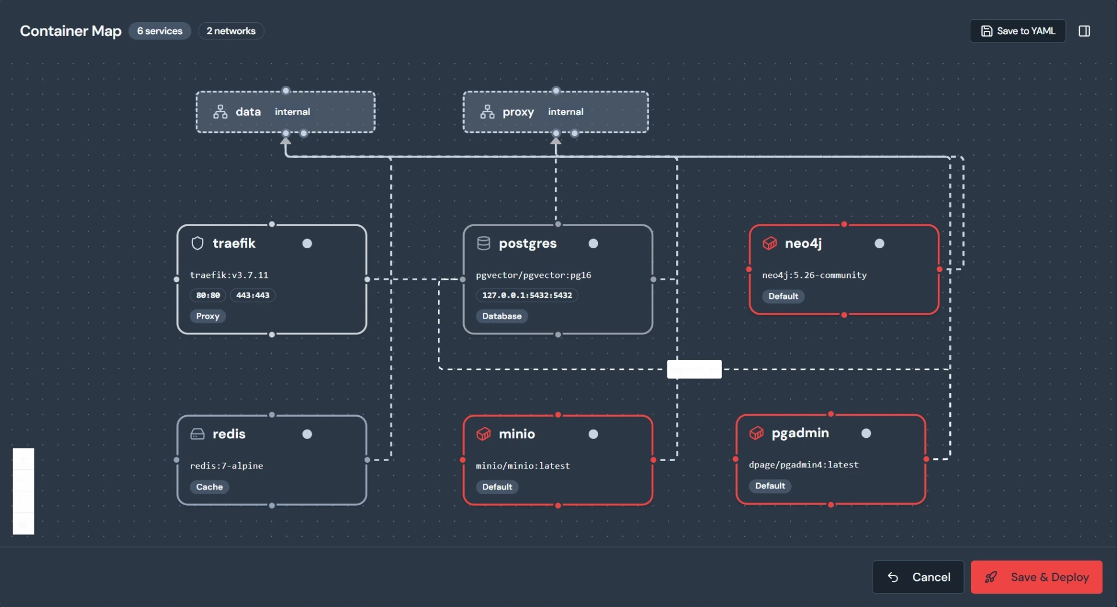Click the Cancel button
This screenshot has height=607, width=1117.
[x=918, y=577]
